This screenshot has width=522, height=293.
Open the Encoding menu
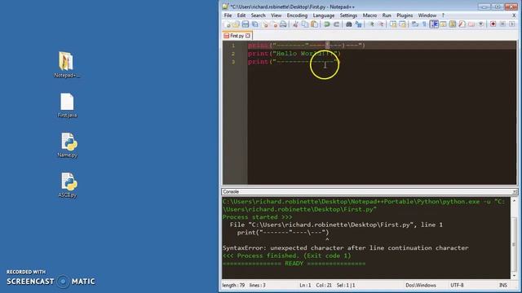tap(297, 15)
